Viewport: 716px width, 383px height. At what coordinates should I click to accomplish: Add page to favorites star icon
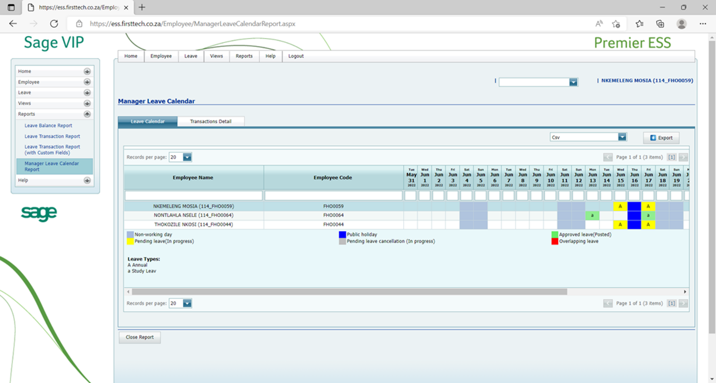click(x=616, y=24)
